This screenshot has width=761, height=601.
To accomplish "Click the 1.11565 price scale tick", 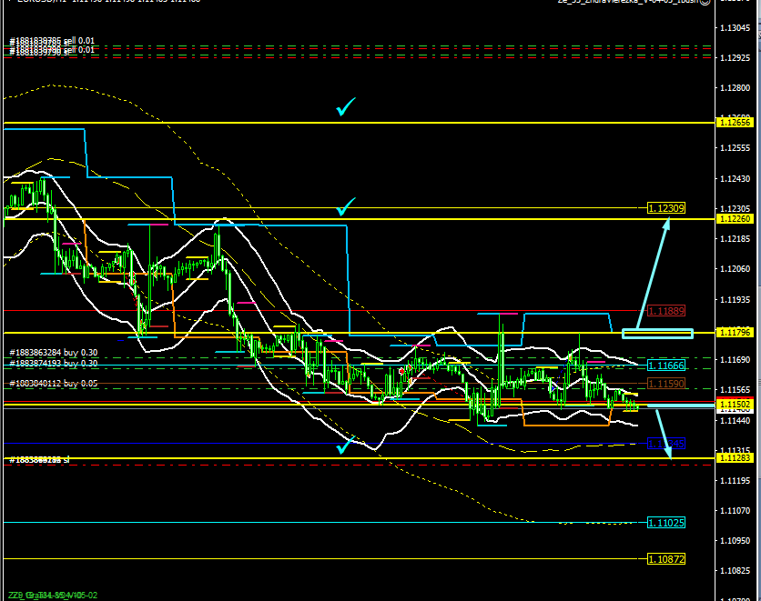I will 735,390.
